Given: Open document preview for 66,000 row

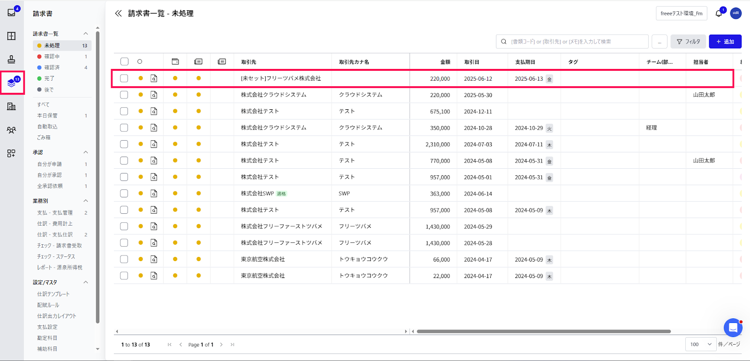Looking at the screenshot, I should click(154, 259).
